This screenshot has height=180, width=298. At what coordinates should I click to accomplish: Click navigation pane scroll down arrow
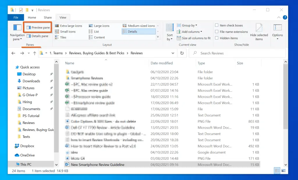[56, 165]
